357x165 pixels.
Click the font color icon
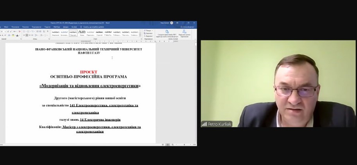(18, 35)
